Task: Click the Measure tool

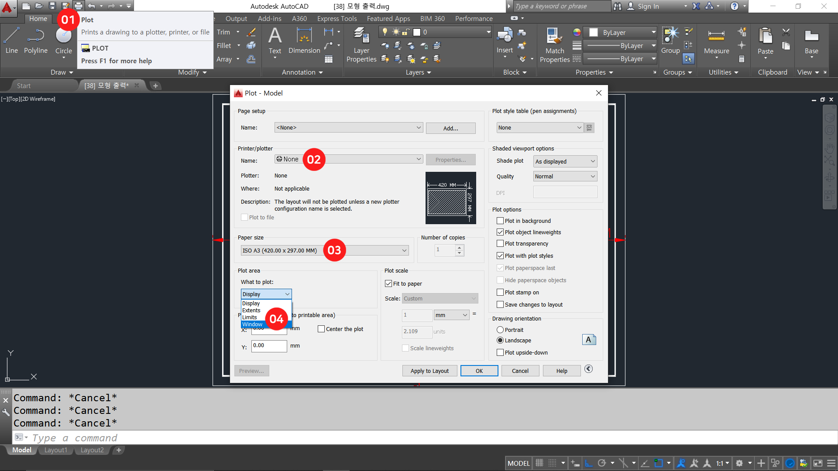Action: pos(716,42)
